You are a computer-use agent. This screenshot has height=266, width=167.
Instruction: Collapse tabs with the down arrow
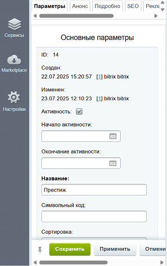(x=163, y=10)
